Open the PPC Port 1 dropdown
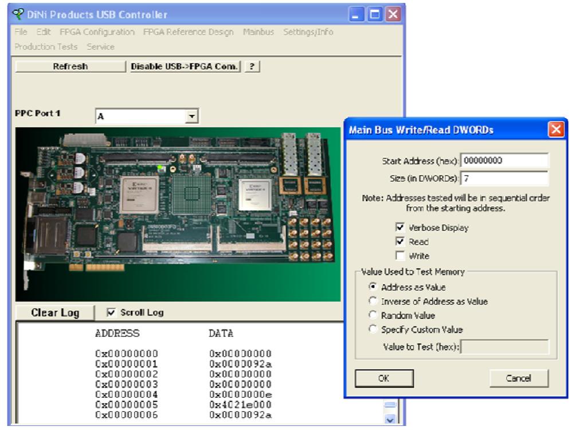 click(192, 116)
